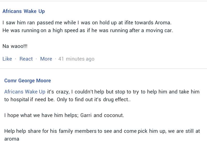Click the paragraph "I hope what we have him helps"
Image resolution: width=207 pixels, height=146 pixels.
pos(64,115)
